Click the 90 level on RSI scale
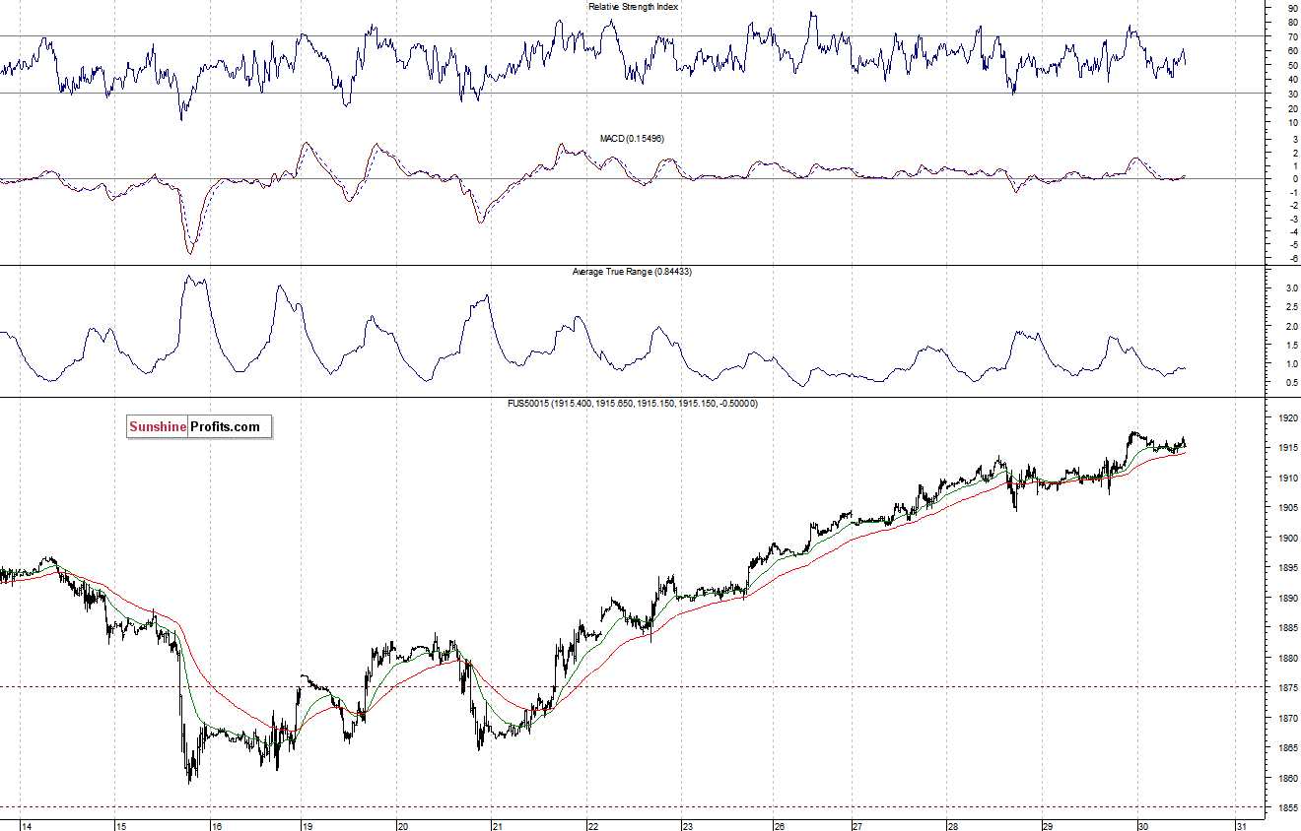 click(1291, 9)
